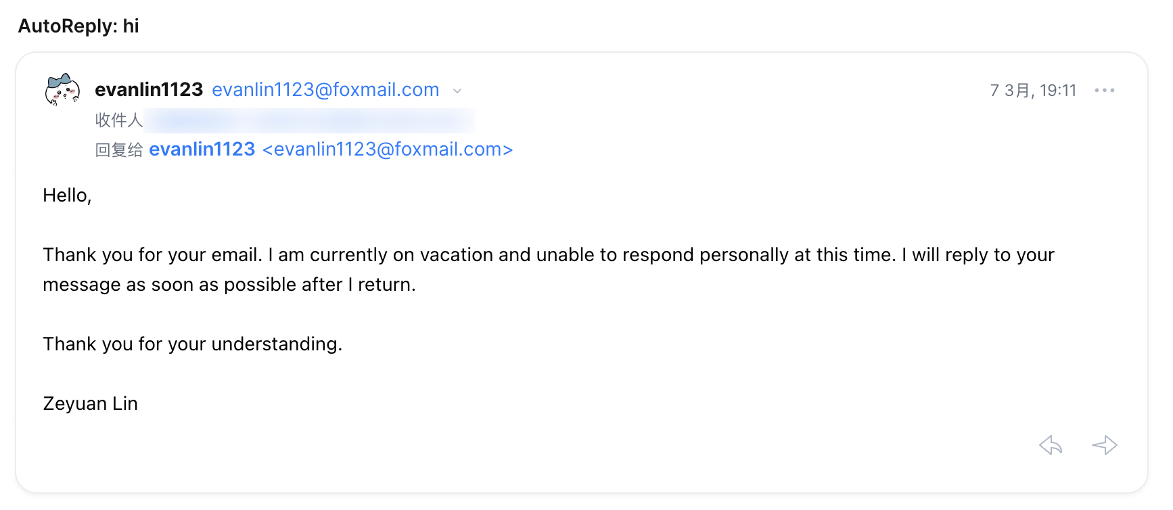Click the sender's cat avatar

point(62,90)
